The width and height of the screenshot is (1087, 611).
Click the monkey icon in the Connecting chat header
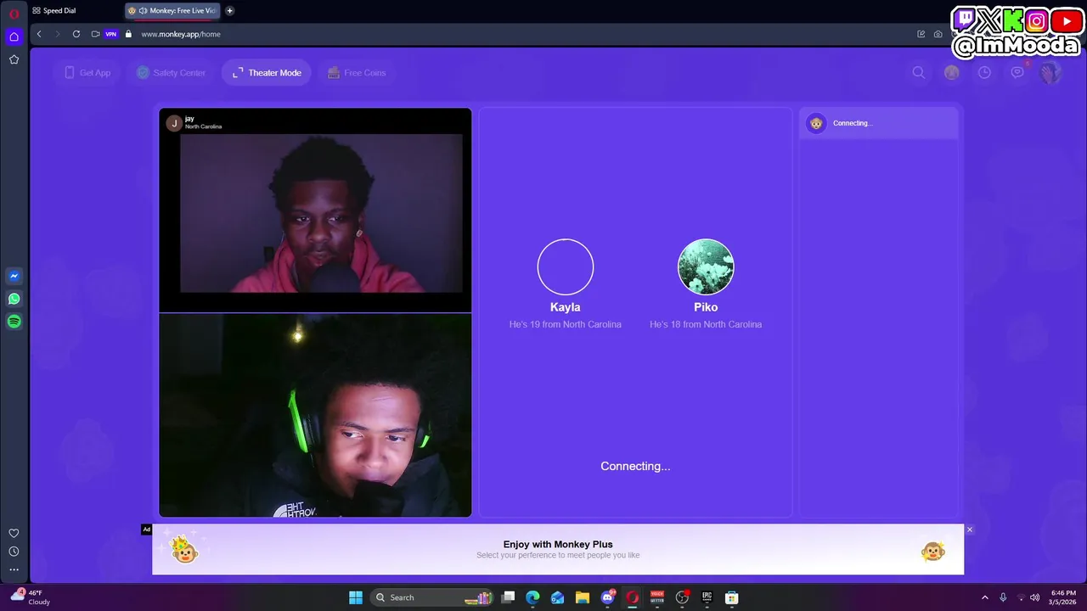(816, 123)
